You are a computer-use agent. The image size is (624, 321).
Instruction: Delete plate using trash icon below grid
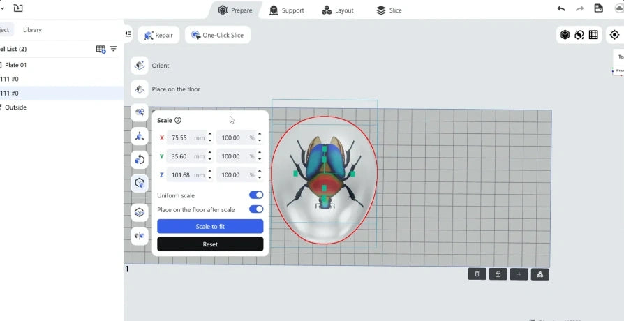pyautogui.click(x=477, y=274)
